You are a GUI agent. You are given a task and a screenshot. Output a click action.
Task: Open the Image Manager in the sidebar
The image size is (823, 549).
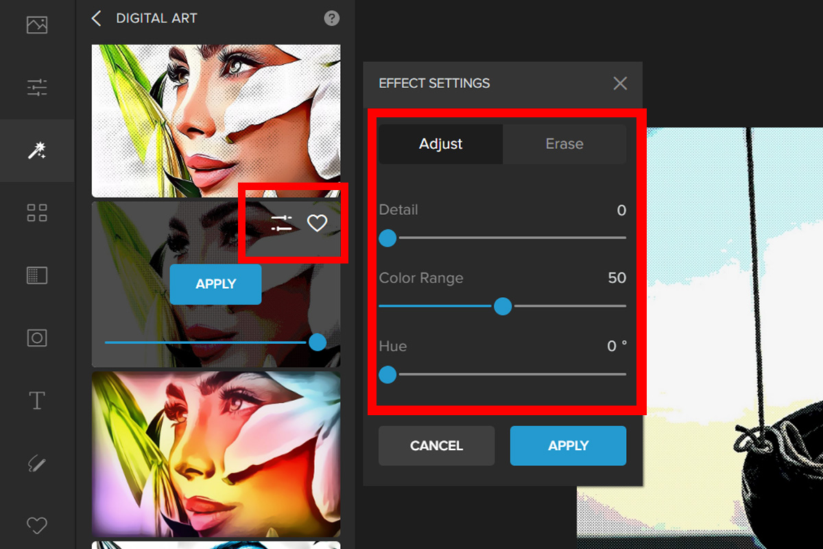[36, 25]
